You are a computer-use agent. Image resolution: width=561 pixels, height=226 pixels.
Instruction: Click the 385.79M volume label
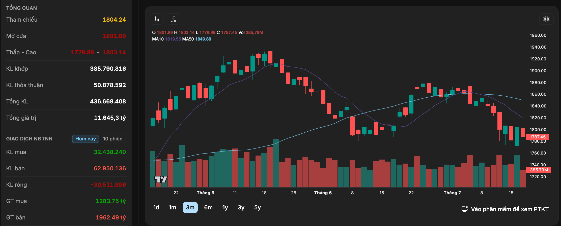click(x=539, y=170)
